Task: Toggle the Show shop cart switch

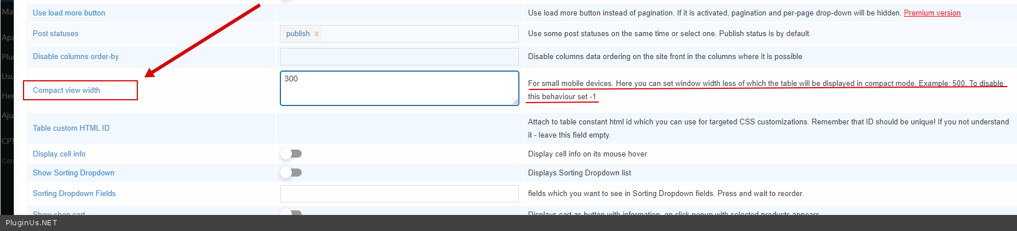Action: click(291, 213)
